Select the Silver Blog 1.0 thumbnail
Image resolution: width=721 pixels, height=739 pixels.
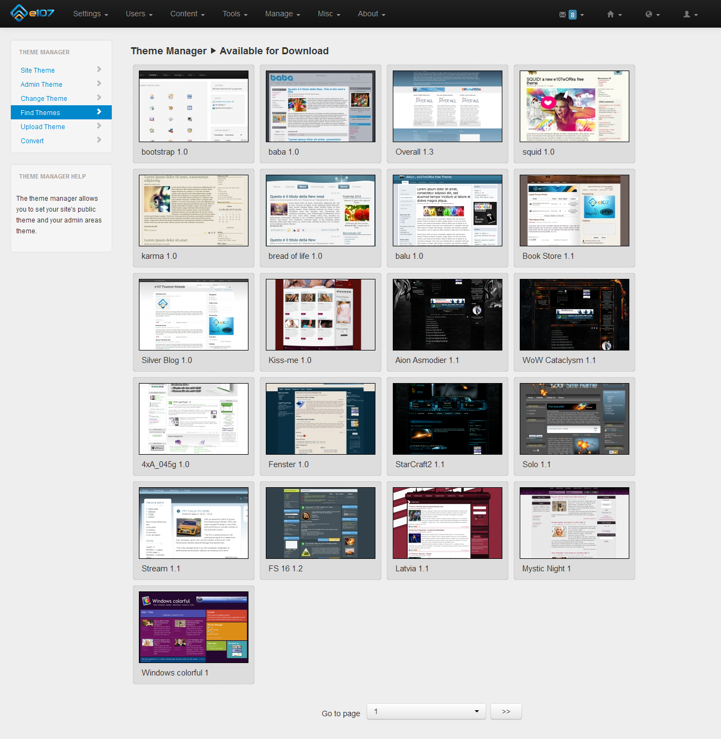pos(194,315)
